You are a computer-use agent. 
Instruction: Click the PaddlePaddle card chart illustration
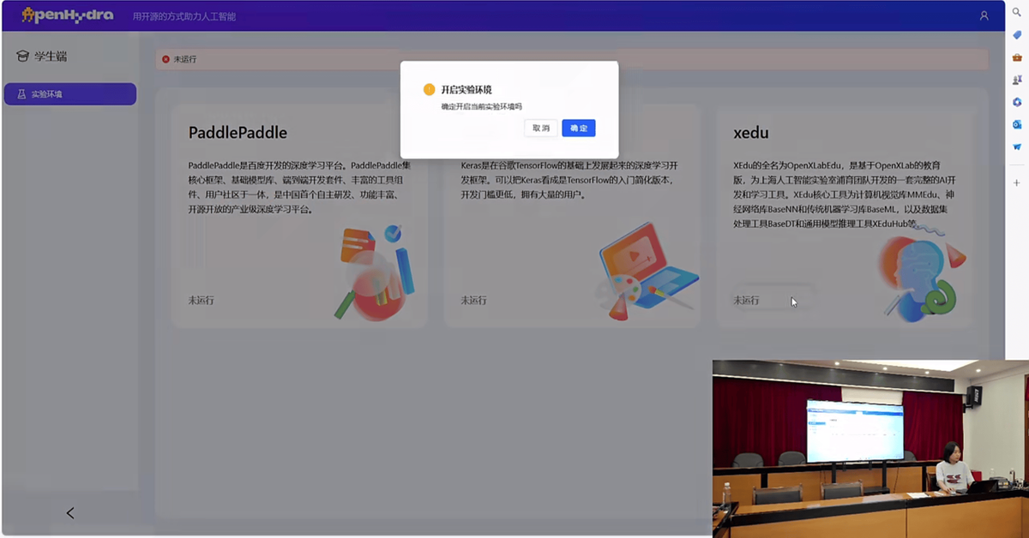[x=375, y=272]
